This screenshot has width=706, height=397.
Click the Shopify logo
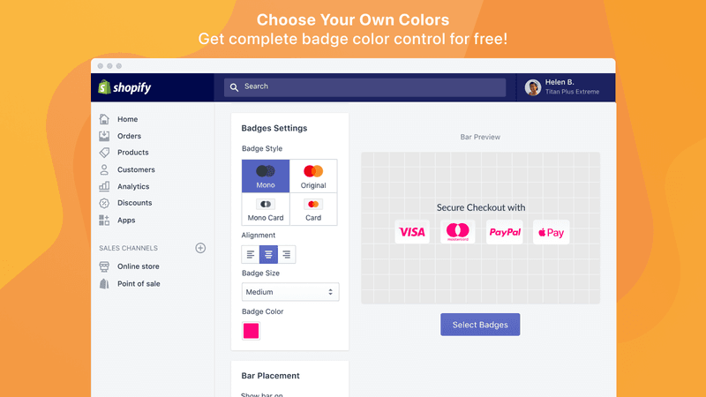(x=124, y=87)
